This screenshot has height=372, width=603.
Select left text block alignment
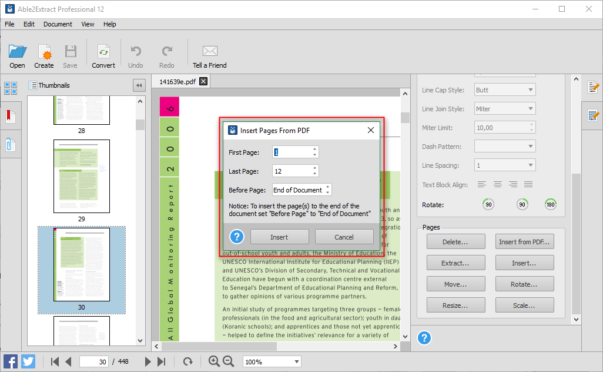coord(482,184)
